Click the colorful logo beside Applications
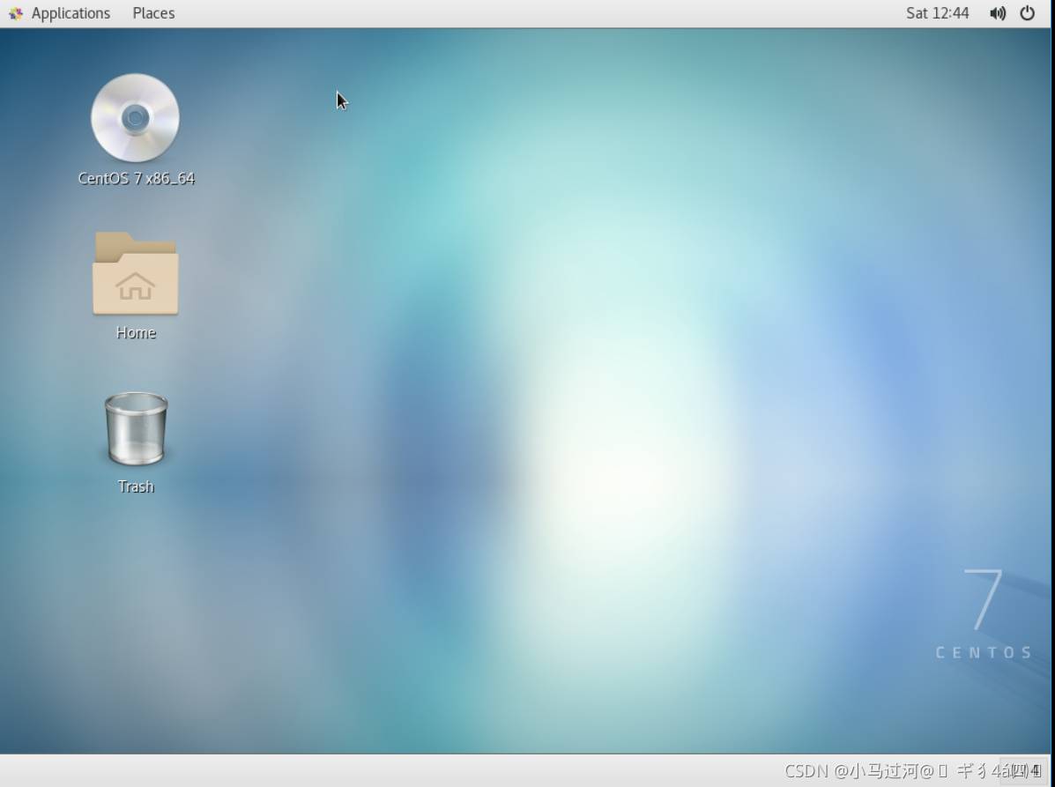 click(x=16, y=13)
